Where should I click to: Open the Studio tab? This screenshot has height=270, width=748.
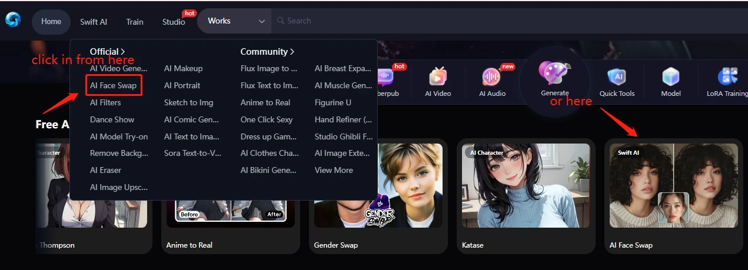[174, 22]
